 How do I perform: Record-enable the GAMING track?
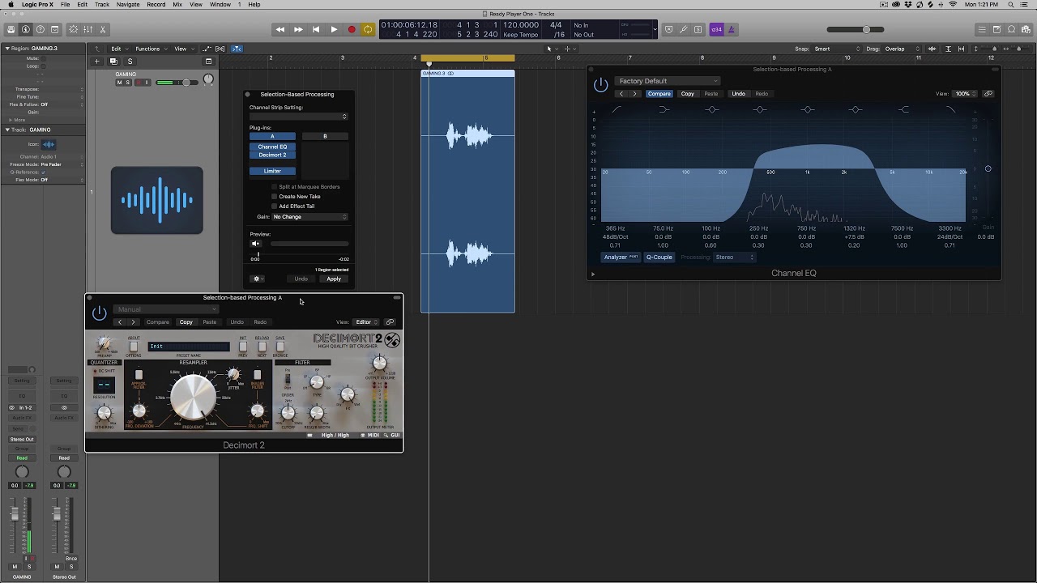coord(138,83)
